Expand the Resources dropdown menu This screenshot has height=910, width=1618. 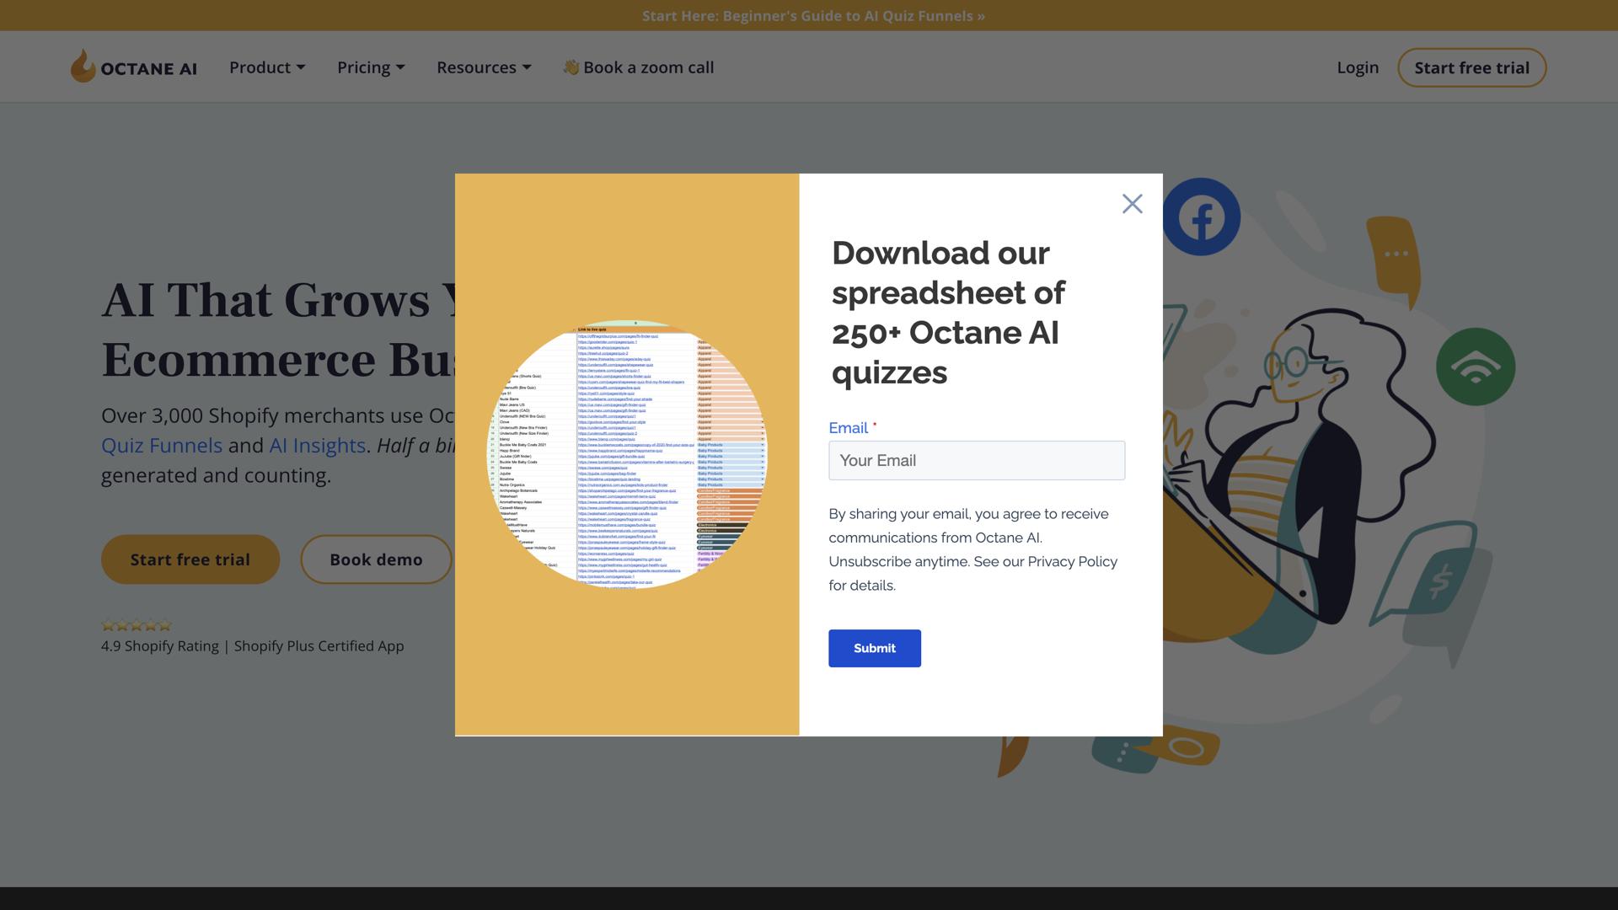(484, 67)
